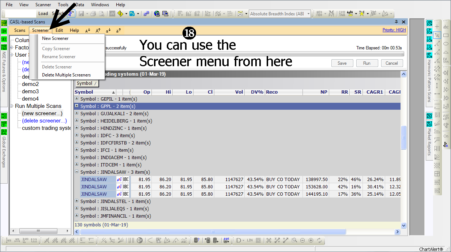Toggle the chart grid button
This screenshot has width=451, height=252.
click(258, 240)
